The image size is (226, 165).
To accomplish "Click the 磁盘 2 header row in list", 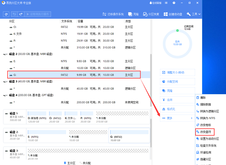I will point(31,54).
